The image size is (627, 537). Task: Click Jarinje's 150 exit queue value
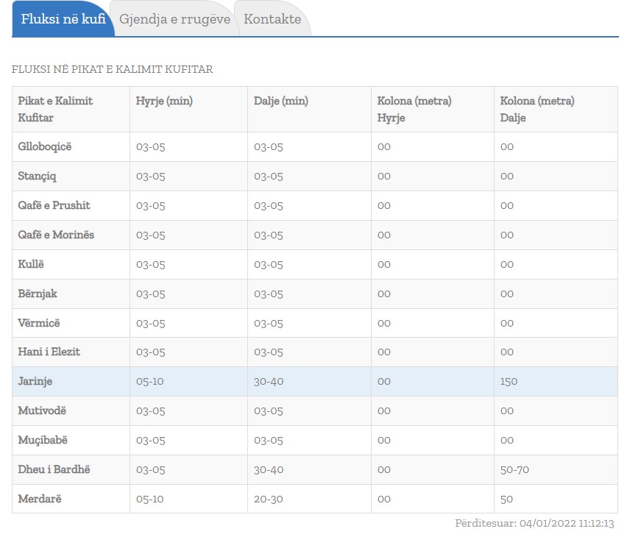click(x=509, y=381)
